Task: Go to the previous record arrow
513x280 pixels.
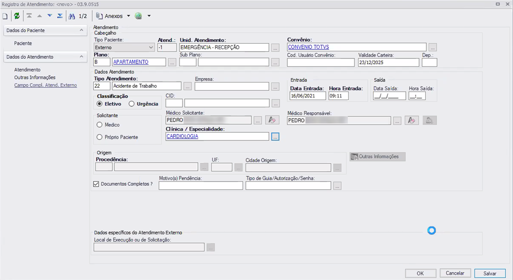Action: [x=40, y=16]
